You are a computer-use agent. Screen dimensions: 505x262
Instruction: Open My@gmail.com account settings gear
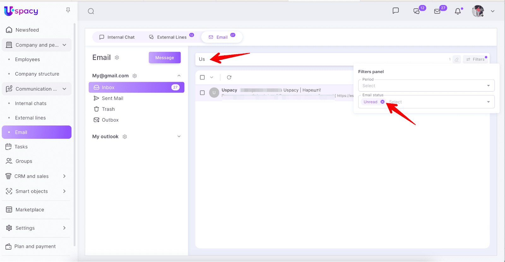click(x=135, y=76)
